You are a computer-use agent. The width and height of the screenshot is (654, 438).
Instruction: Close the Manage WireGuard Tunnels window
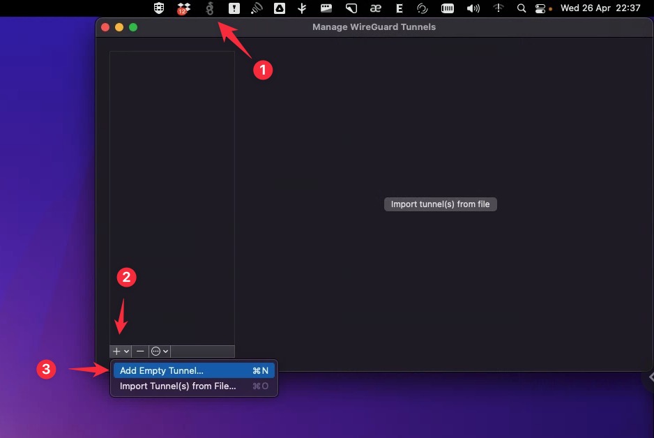(x=105, y=27)
